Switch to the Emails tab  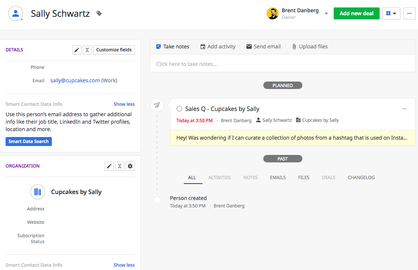click(278, 178)
